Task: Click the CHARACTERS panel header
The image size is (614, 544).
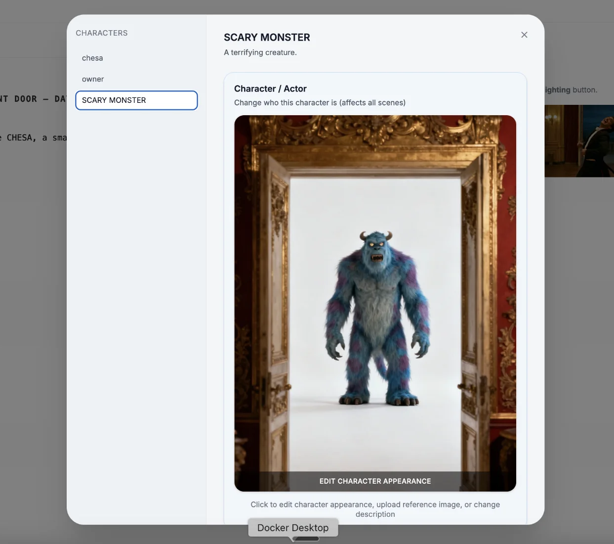Action: (x=102, y=33)
